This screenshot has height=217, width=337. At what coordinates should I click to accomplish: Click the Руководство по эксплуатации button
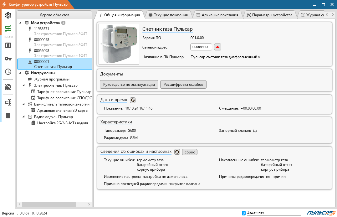tap(129, 85)
